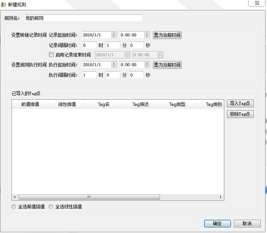
Task: Click the Tag类型 column header
Action: pyautogui.click(x=177, y=104)
